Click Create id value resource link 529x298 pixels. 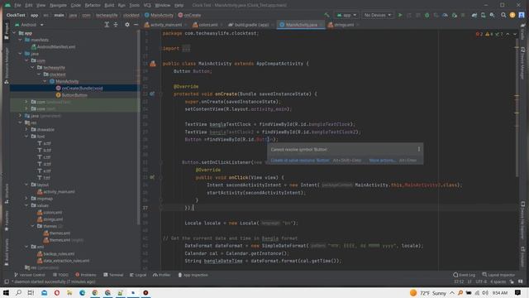point(299,161)
